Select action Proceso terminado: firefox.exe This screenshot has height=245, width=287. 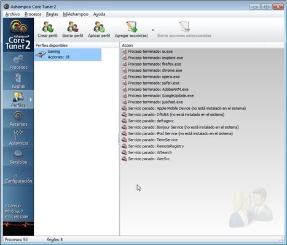[154, 64]
